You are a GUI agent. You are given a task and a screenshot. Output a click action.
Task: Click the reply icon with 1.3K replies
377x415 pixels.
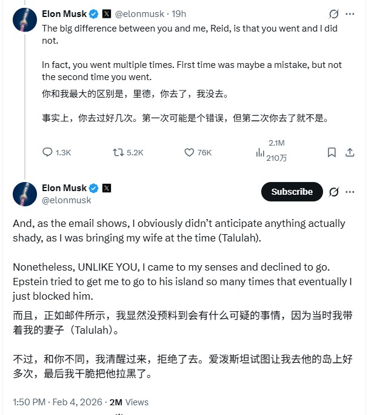pyautogui.click(x=47, y=152)
